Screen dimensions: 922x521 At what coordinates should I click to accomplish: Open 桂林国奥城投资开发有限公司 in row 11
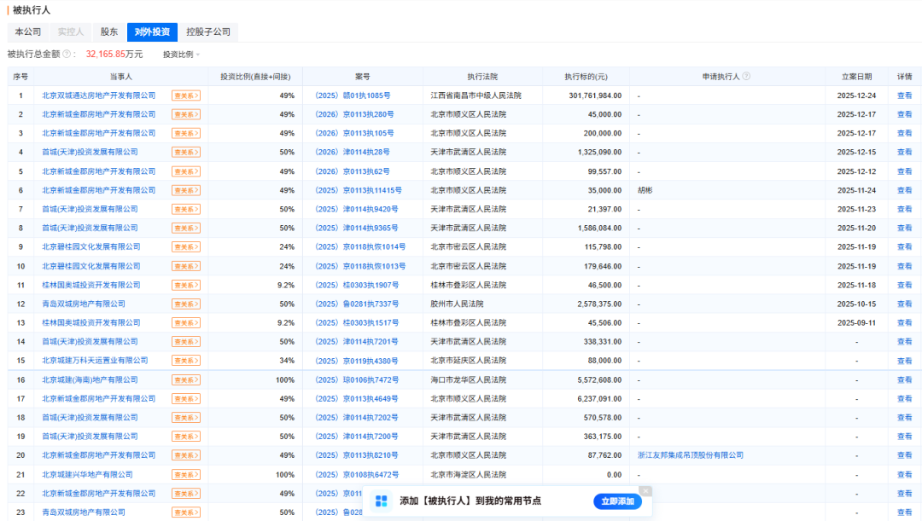[x=91, y=284]
